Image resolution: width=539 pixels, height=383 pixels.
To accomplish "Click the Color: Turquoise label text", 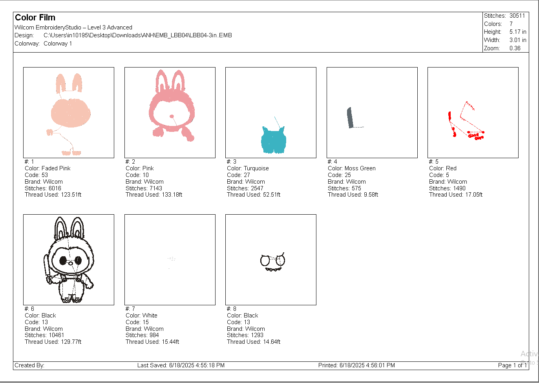I will point(248,168).
